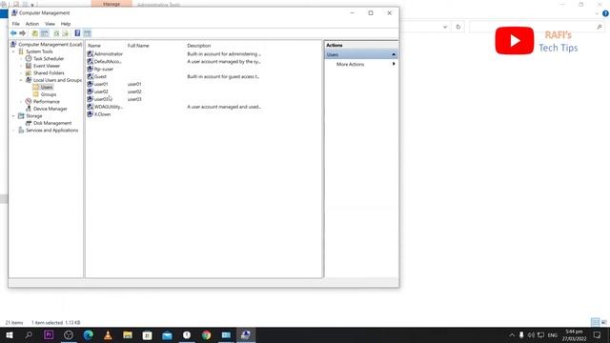Click Explorer address bar refresh button

coord(457,27)
